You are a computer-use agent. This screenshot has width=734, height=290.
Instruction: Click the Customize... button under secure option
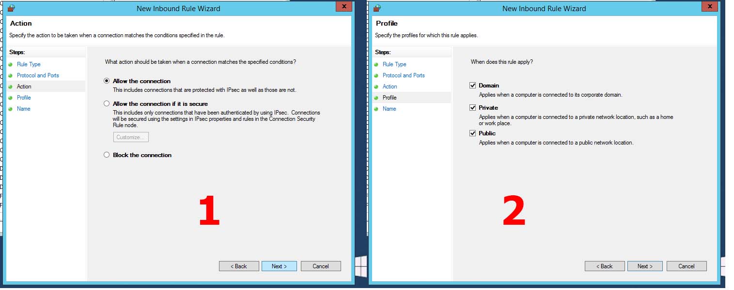click(x=131, y=137)
